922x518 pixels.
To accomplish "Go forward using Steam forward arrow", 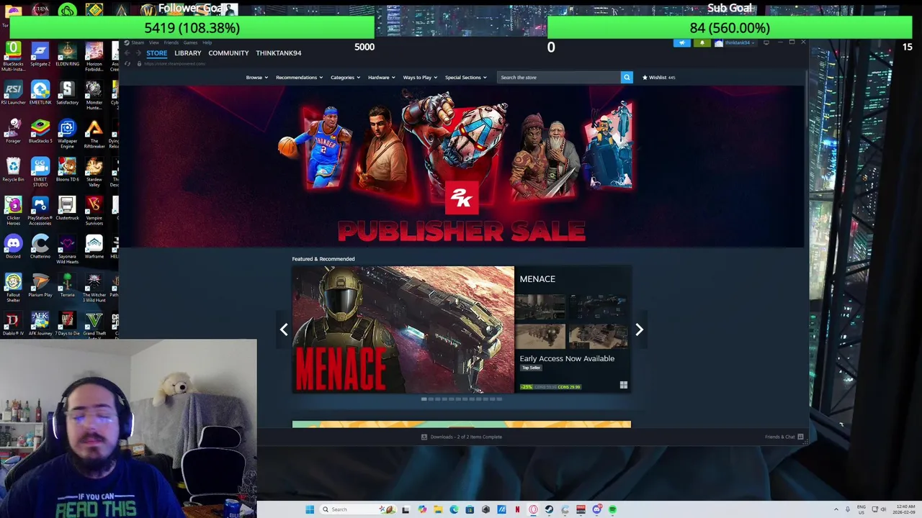I will tap(138, 53).
